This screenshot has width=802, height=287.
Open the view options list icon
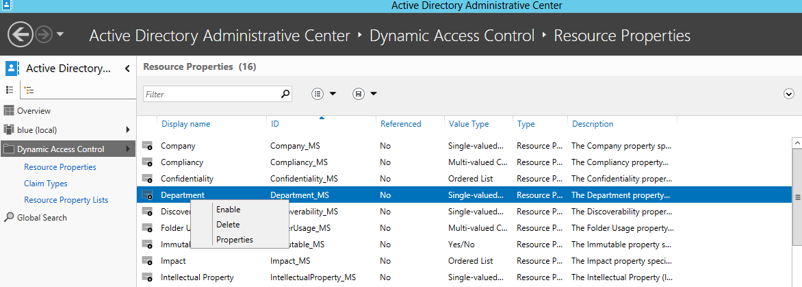318,94
